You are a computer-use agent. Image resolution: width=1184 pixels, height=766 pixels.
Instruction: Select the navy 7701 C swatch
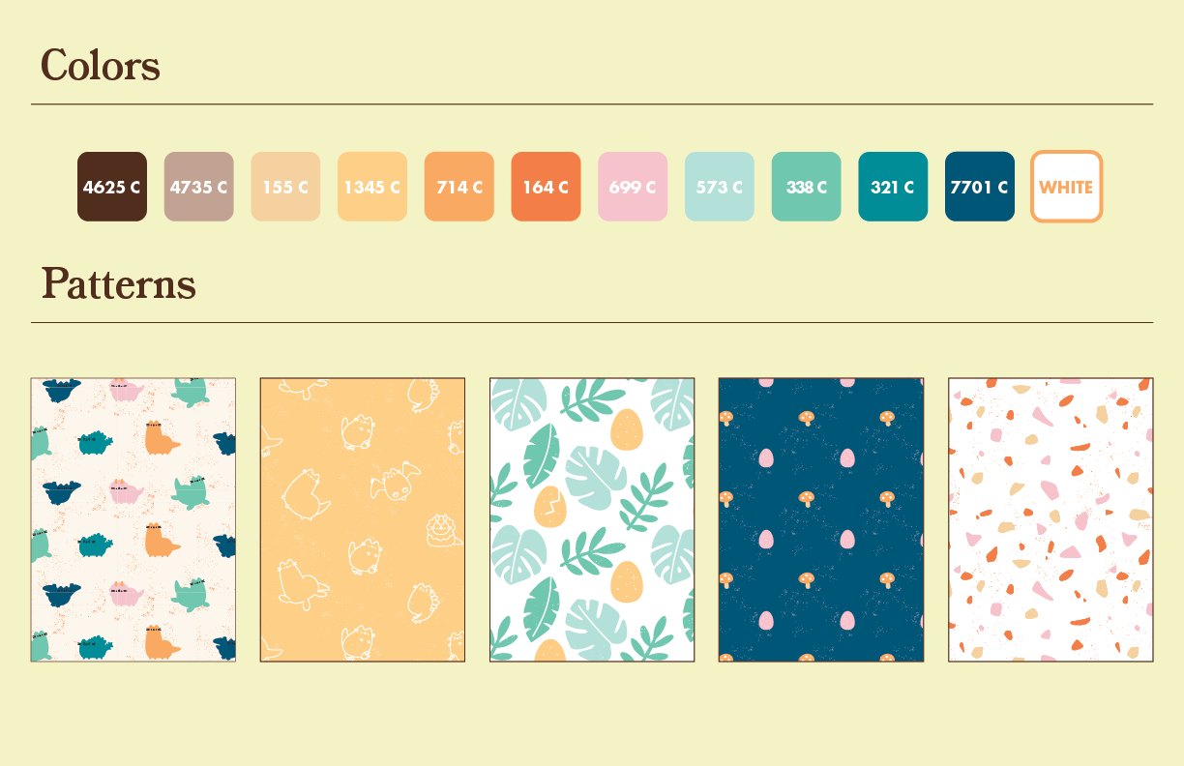coord(980,187)
